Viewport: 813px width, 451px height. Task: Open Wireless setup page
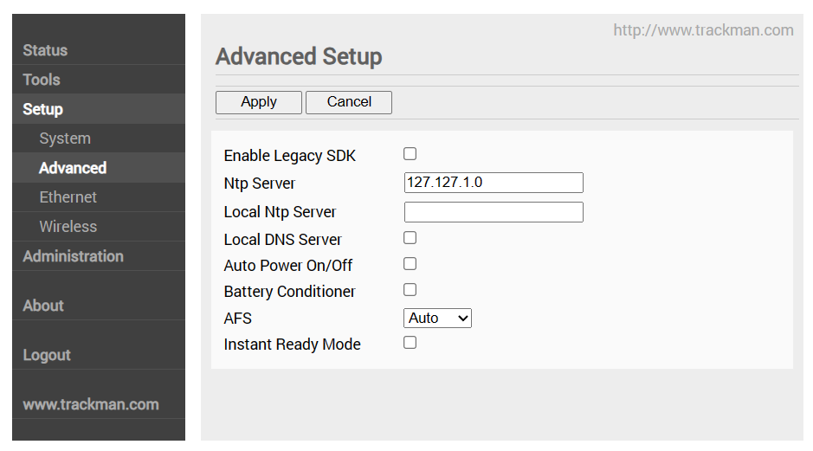tap(68, 227)
